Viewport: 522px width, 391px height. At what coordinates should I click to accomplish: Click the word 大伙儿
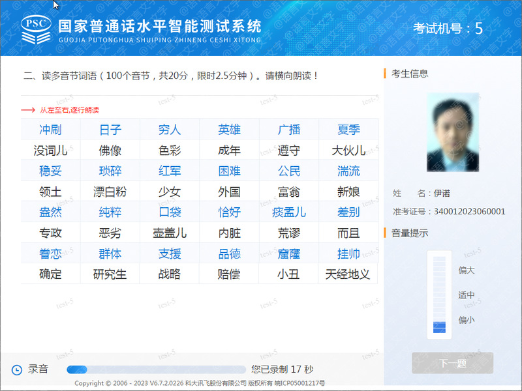[x=348, y=151]
